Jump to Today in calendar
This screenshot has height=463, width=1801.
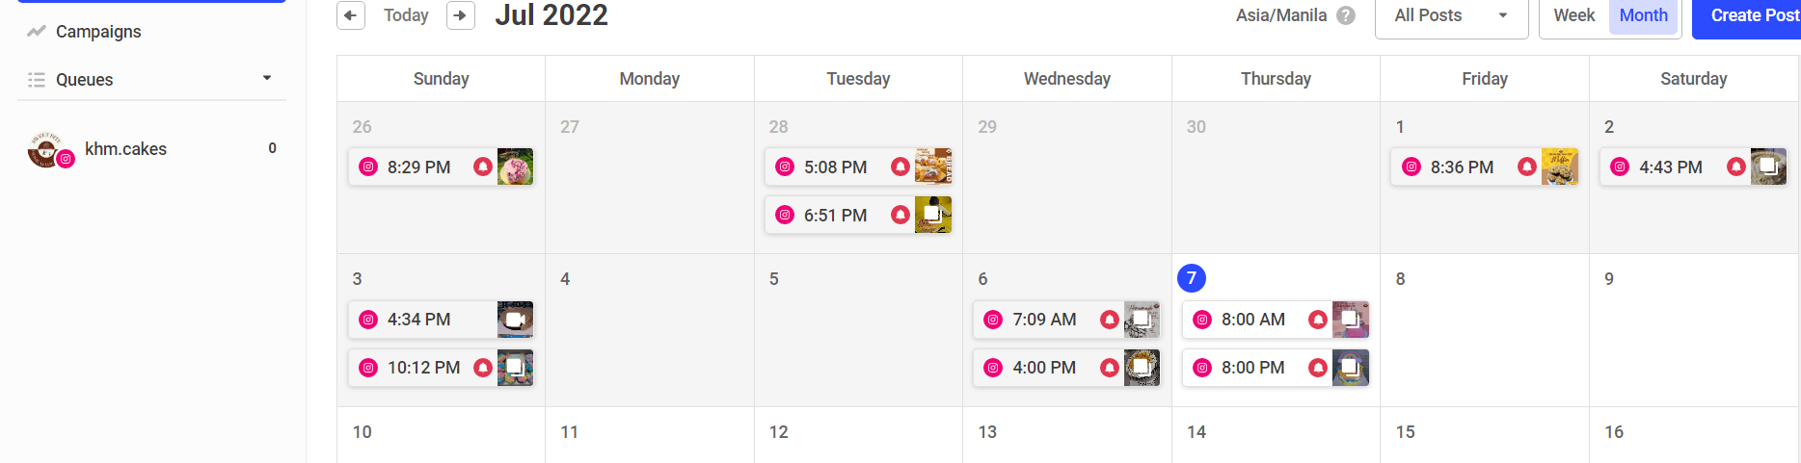(406, 15)
